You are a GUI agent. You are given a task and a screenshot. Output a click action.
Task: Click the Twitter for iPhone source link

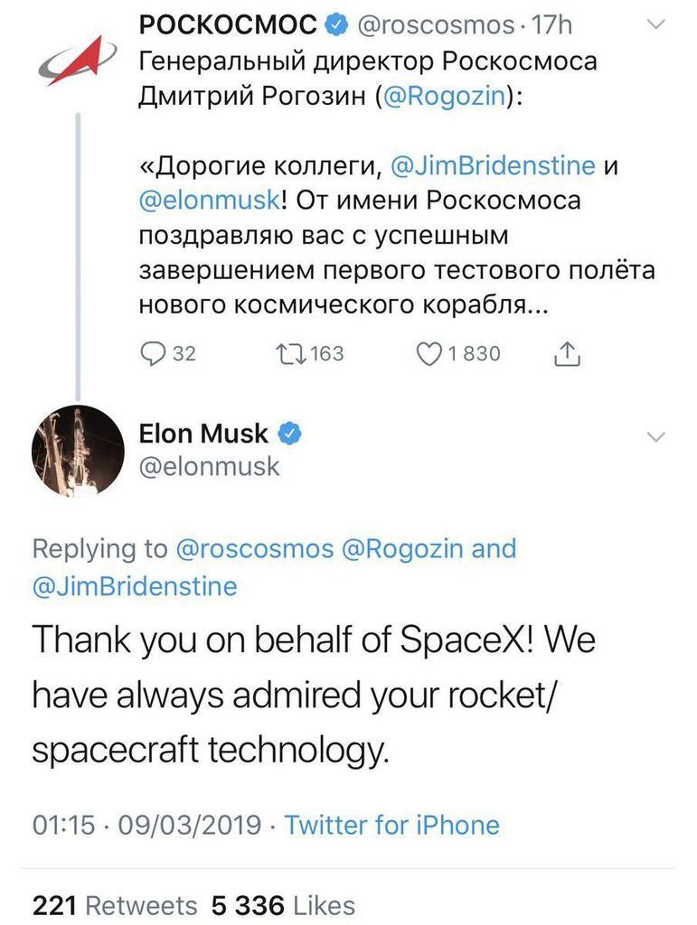point(391,825)
